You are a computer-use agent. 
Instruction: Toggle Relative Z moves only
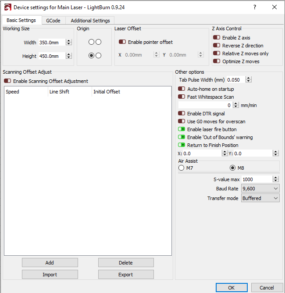click(x=217, y=53)
